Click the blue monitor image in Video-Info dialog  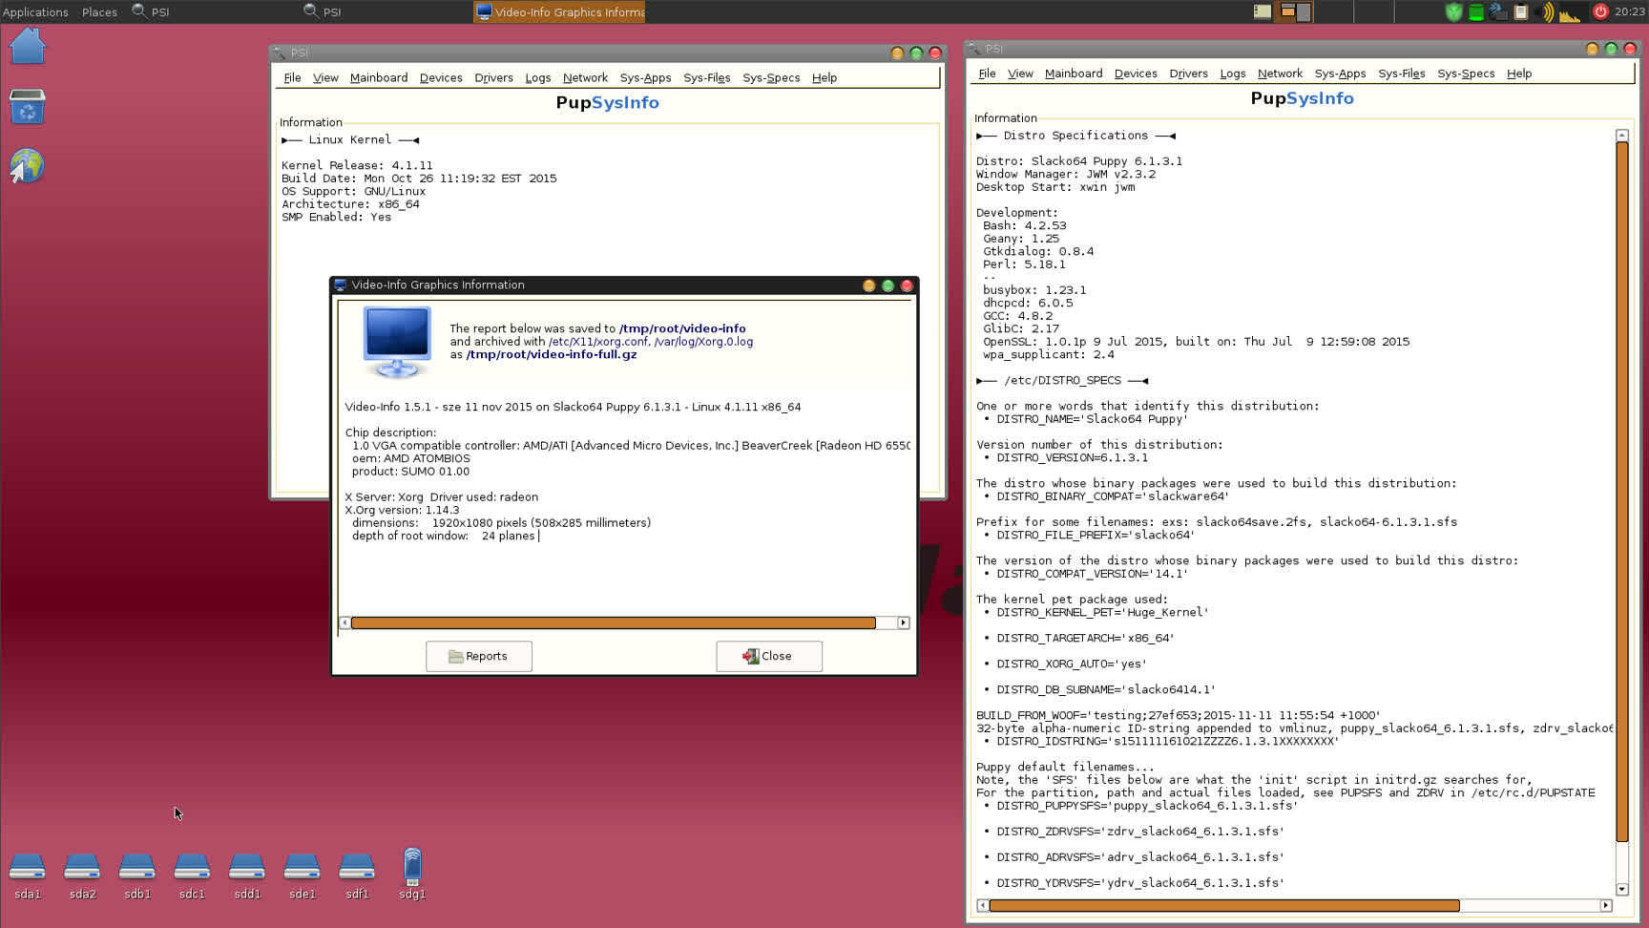(x=397, y=343)
